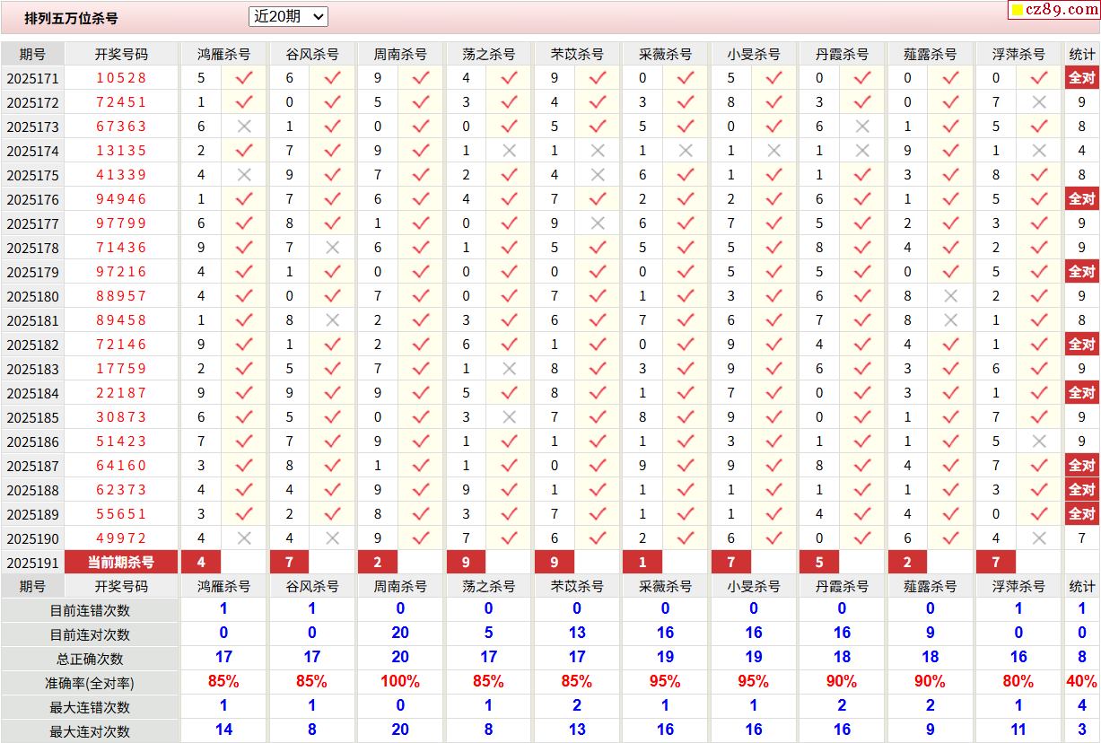Select winning number 94946
The height and width of the screenshot is (743, 1101).
click(x=121, y=199)
